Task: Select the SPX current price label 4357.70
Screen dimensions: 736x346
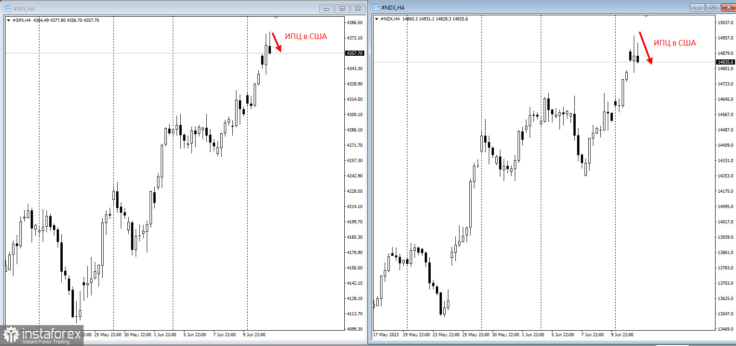Action: [355, 53]
